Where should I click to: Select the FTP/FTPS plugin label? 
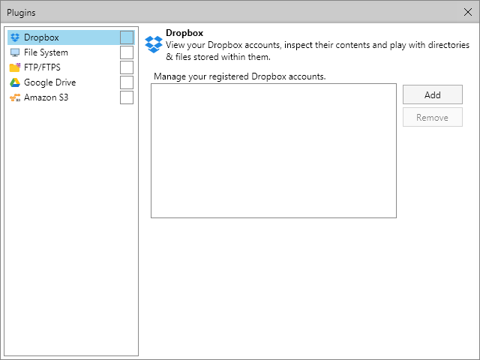coord(42,67)
